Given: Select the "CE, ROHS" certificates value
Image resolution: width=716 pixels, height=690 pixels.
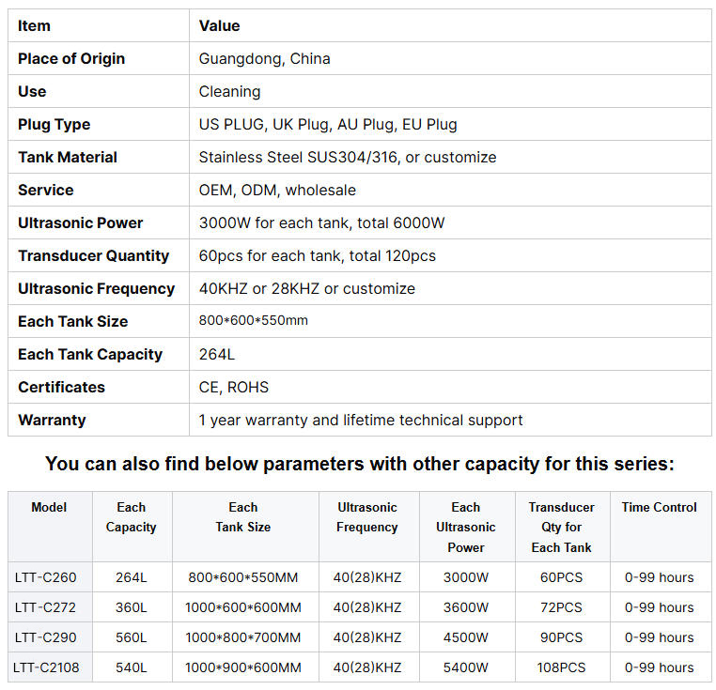Looking at the screenshot, I should (233, 387).
